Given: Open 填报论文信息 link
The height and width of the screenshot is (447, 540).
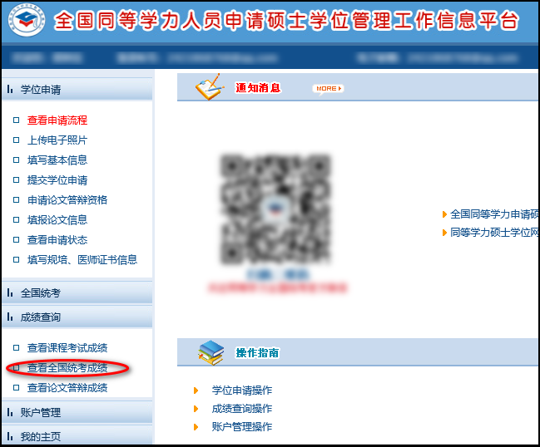Looking at the screenshot, I should [57, 220].
